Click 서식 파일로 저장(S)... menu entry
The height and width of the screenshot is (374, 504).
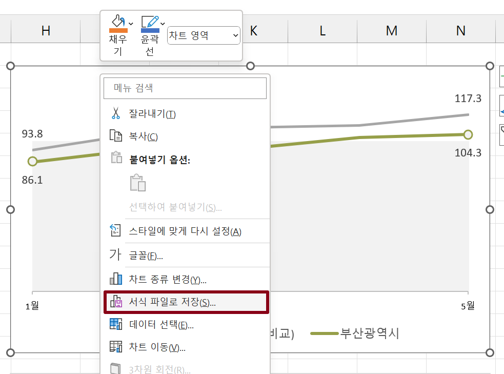(x=187, y=302)
